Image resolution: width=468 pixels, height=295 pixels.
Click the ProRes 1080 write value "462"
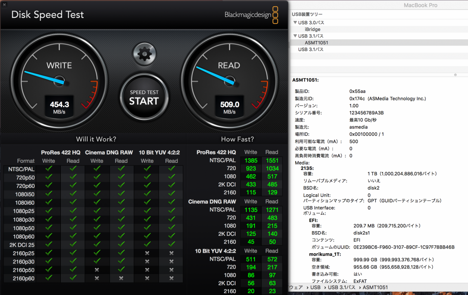[251, 176]
